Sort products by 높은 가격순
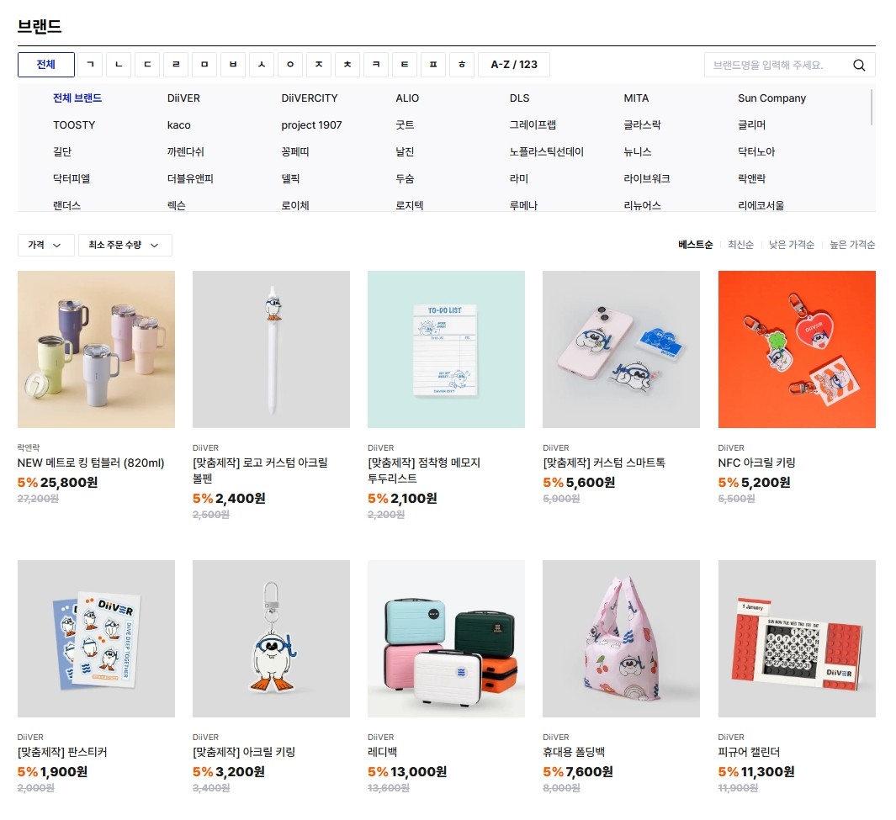 [852, 245]
